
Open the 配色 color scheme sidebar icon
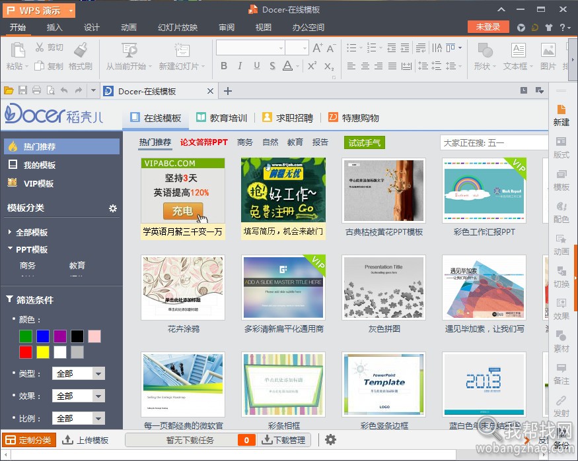pyautogui.click(x=561, y=206)
